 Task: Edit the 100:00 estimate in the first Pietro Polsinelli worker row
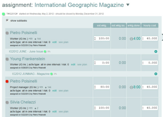coord(102,38)
